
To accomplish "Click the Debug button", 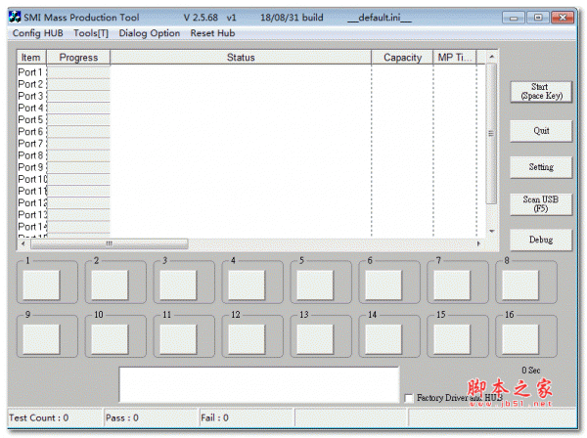I will (x=541, y=240).
